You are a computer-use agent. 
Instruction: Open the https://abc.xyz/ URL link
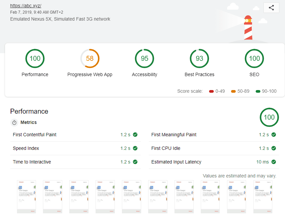pyautogui.click(x=26, y=6)
